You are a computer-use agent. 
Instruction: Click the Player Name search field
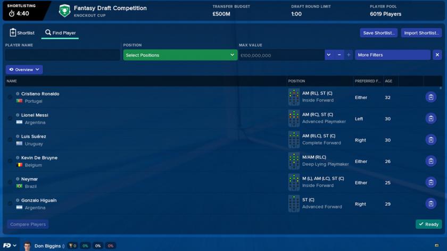pos(63,55)
